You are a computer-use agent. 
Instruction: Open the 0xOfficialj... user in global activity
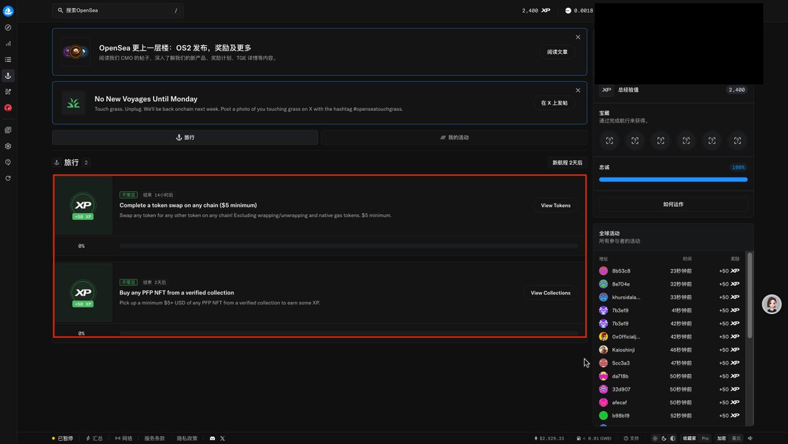pyautogui.click(x=626, y=337)
